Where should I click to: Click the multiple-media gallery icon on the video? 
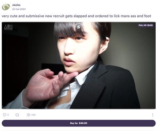pyautogui.click(x=79, y=27)
